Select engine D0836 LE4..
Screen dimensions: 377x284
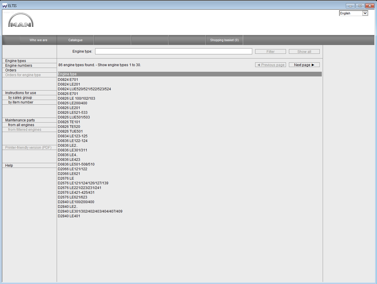click(x=68, y=155)
